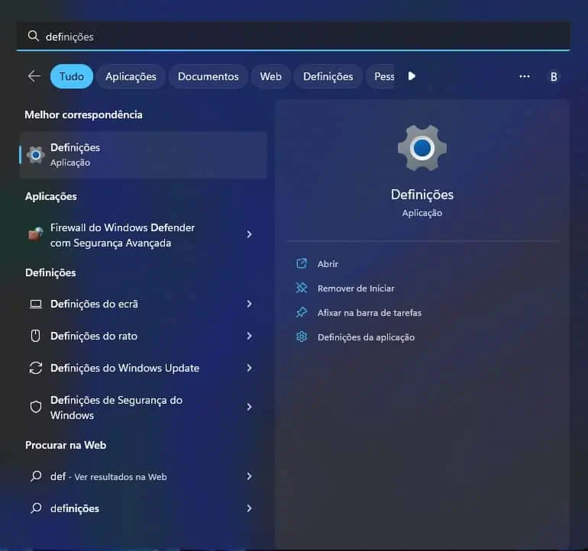Click the large Definições gear icon
This screenshot has width=588, height=551.
coord(422,148)
